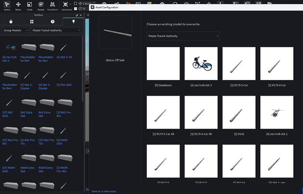Open the Group Models dropdown
The image size is (303, 194).
tap(16, 30)
